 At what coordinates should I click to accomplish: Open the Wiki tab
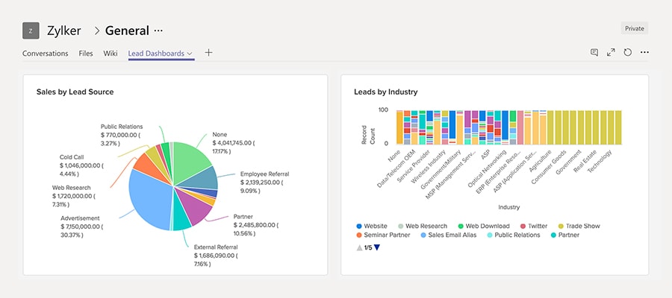coord(111,54)
